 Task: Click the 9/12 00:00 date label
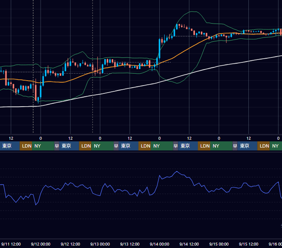pos(41,244)
